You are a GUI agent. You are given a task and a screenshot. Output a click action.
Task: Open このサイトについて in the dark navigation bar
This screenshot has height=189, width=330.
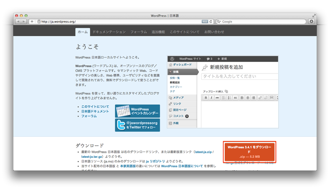coord(184,32)
